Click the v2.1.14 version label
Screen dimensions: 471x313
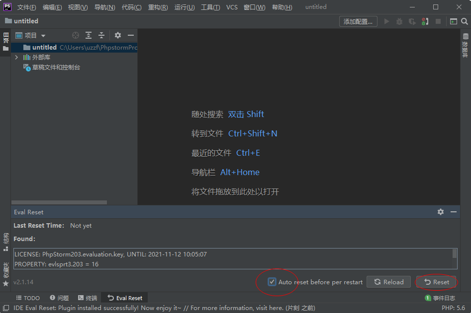coord(23,282)
